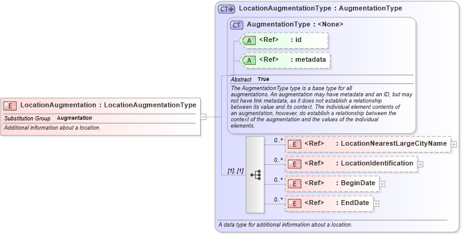Click the [1]..[1] sequence cardinality label
Viewport: 462px width, 234px height.
tap(235, 171)
